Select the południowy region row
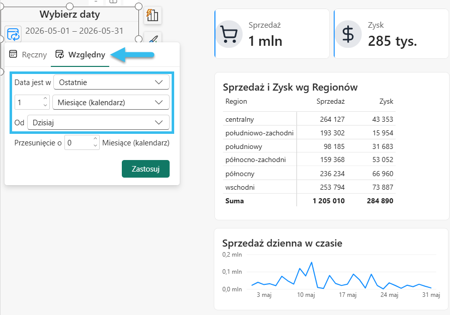 point(309,146)
